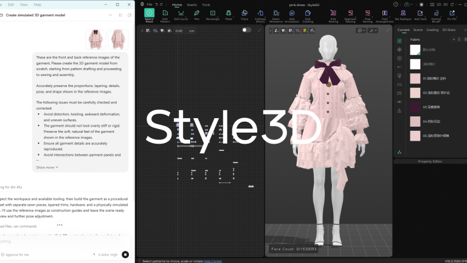
Task: Open the Add Annotation tool
Action: [292, 16]
